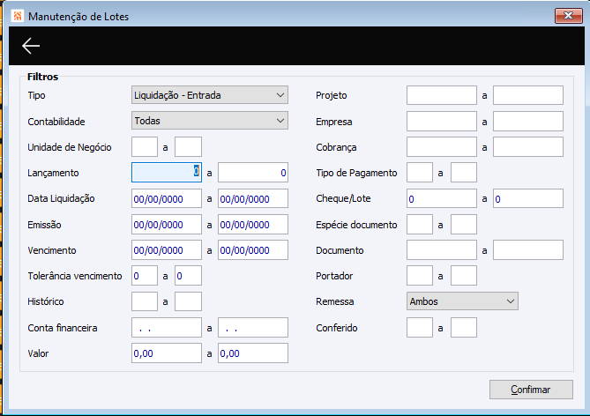This screenshot has height=416, width=590.
Task: Close the Manutenção de Lotes window
Action: coord(568,16)
